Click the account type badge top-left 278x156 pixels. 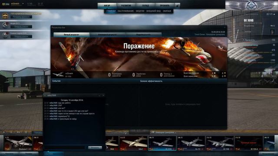coord(6,4)
